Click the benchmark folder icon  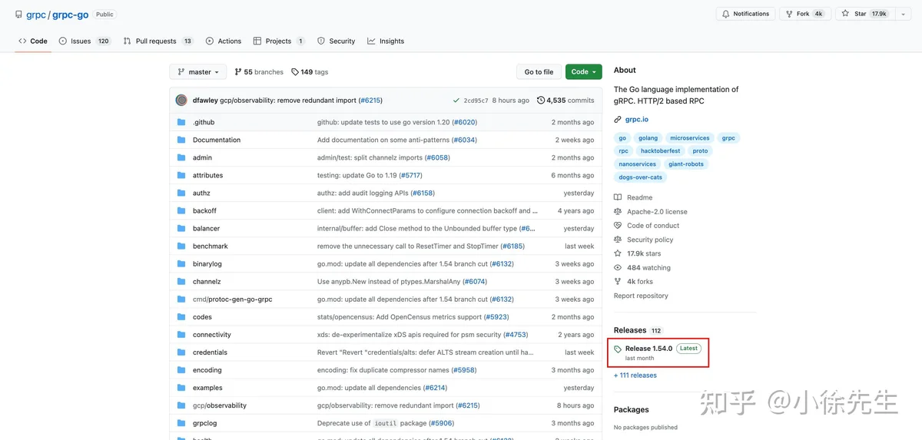(181, 246)
